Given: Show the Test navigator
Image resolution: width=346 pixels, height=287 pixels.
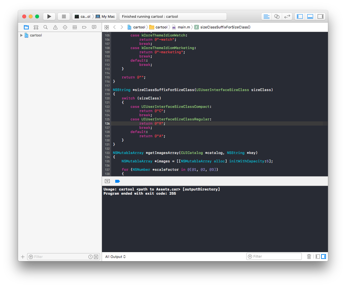Looking at the screenshot, I should 65,27.
